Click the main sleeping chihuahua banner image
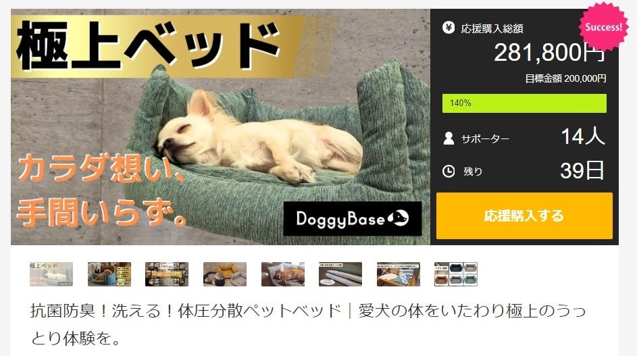The height and width of the screenshot is (356, 637). (220, 127)
